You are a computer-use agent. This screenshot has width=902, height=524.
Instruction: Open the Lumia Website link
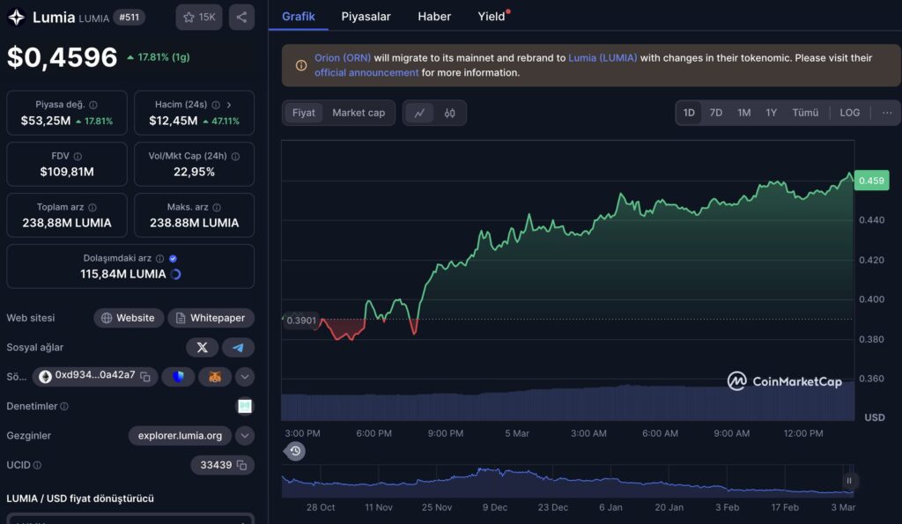129,318
